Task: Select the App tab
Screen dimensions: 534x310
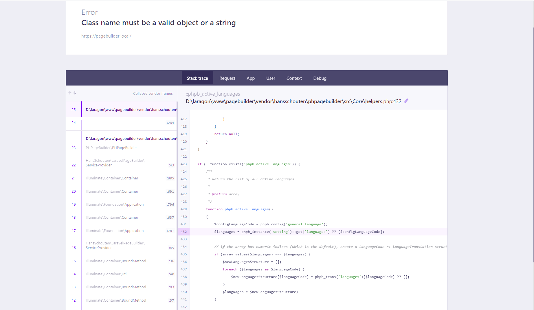Action: 251,78
